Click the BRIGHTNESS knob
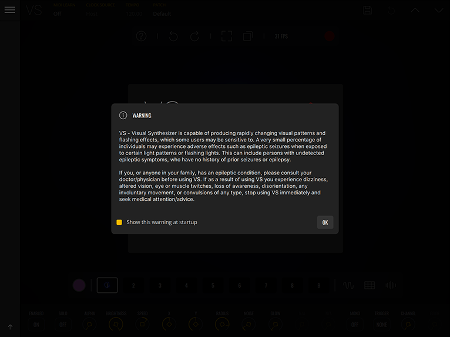The image size is (450, 337). [116, 325]
